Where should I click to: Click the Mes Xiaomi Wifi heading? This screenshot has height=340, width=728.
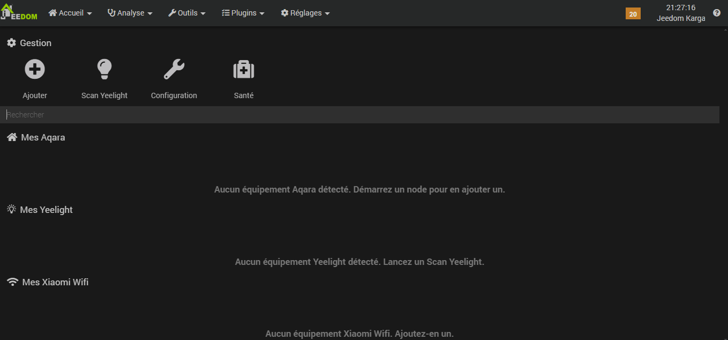pyautogui.click(x=55, y=282)
